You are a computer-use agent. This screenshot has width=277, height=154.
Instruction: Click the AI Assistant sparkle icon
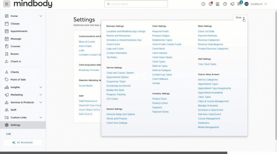coord(14,142)
